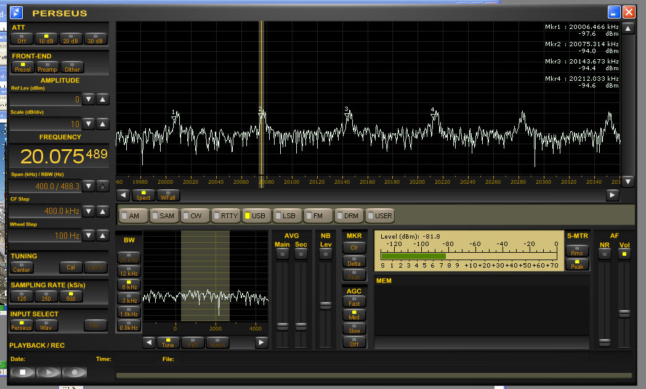Decrease CF Step value
This screenshot has width=646, height=389.
point(89,211)
